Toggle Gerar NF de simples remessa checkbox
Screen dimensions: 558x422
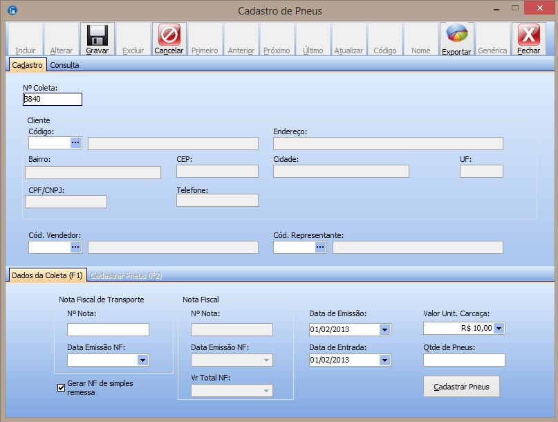coord(62,387)
